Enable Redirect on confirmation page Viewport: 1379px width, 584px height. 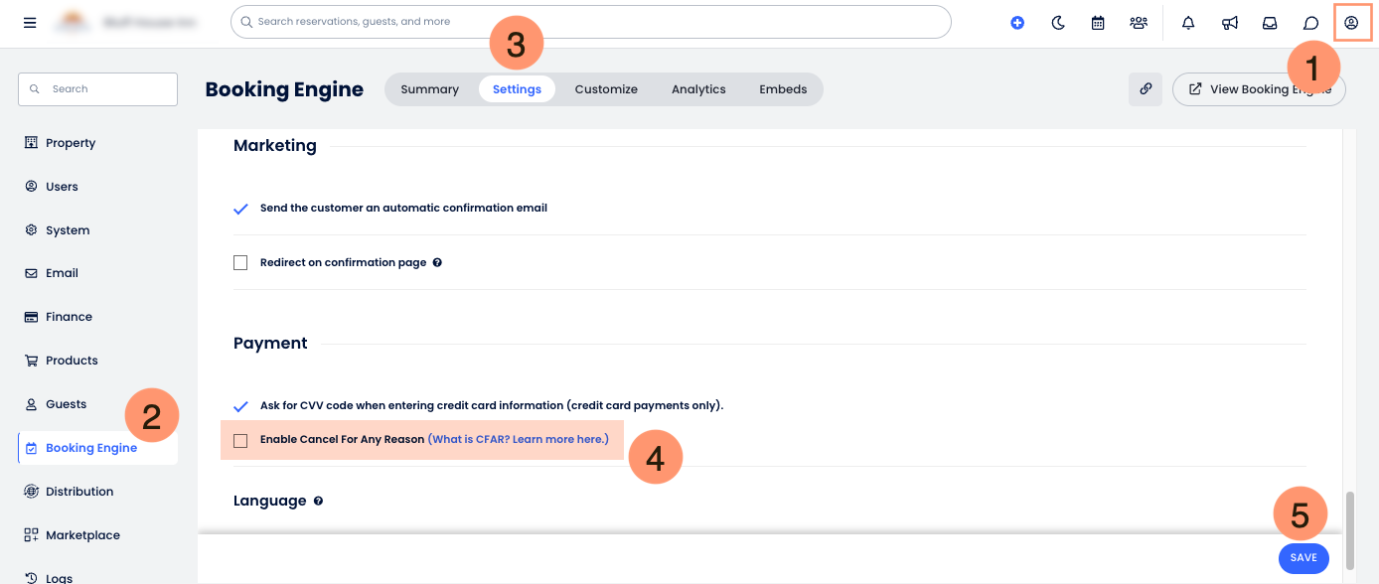click(240, 262)
